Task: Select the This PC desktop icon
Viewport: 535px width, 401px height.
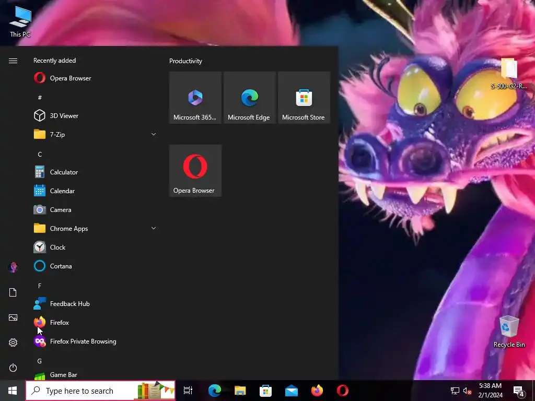Action: 20,21
